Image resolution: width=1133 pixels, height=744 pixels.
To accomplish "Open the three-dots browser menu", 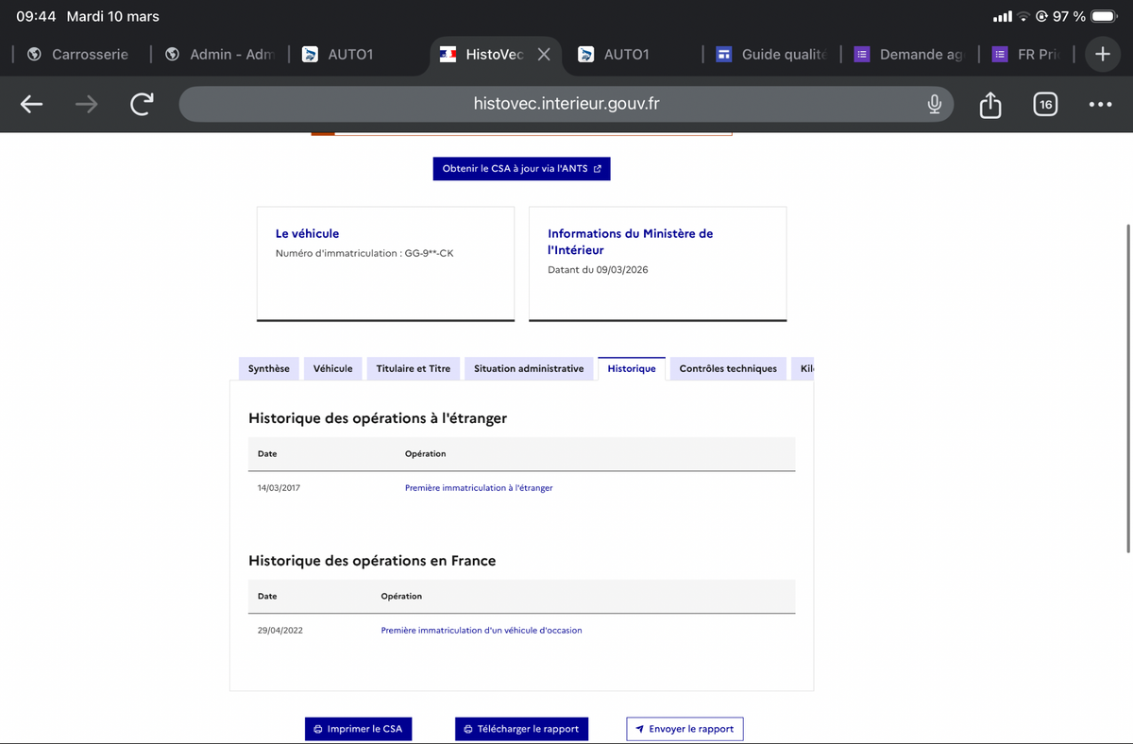I will tap(1100, 104).
